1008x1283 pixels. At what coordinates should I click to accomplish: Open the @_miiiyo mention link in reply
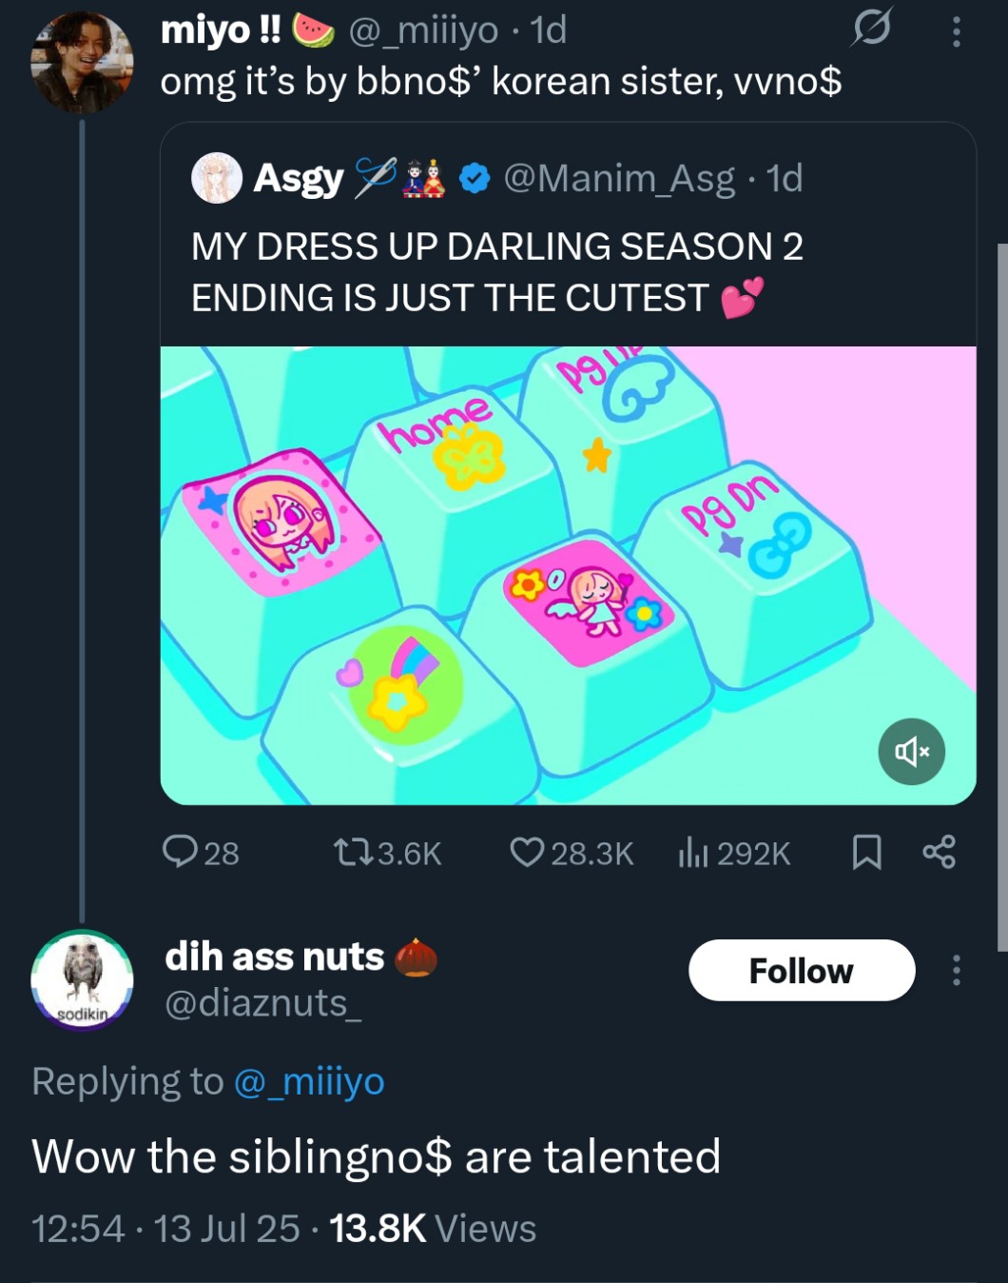pos(309,1081)
